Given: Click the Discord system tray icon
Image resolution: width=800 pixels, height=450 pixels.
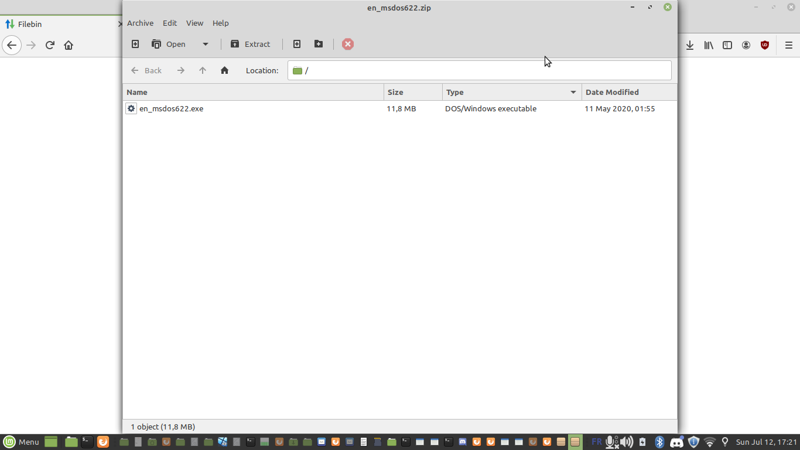Looking at the screenshot, I should 676,442.
